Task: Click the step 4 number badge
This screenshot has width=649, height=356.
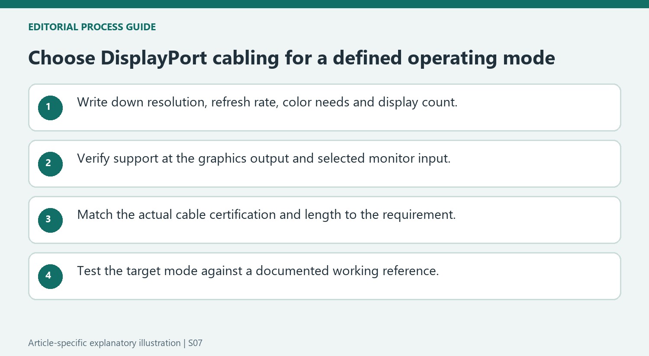Action: (50, 276)
